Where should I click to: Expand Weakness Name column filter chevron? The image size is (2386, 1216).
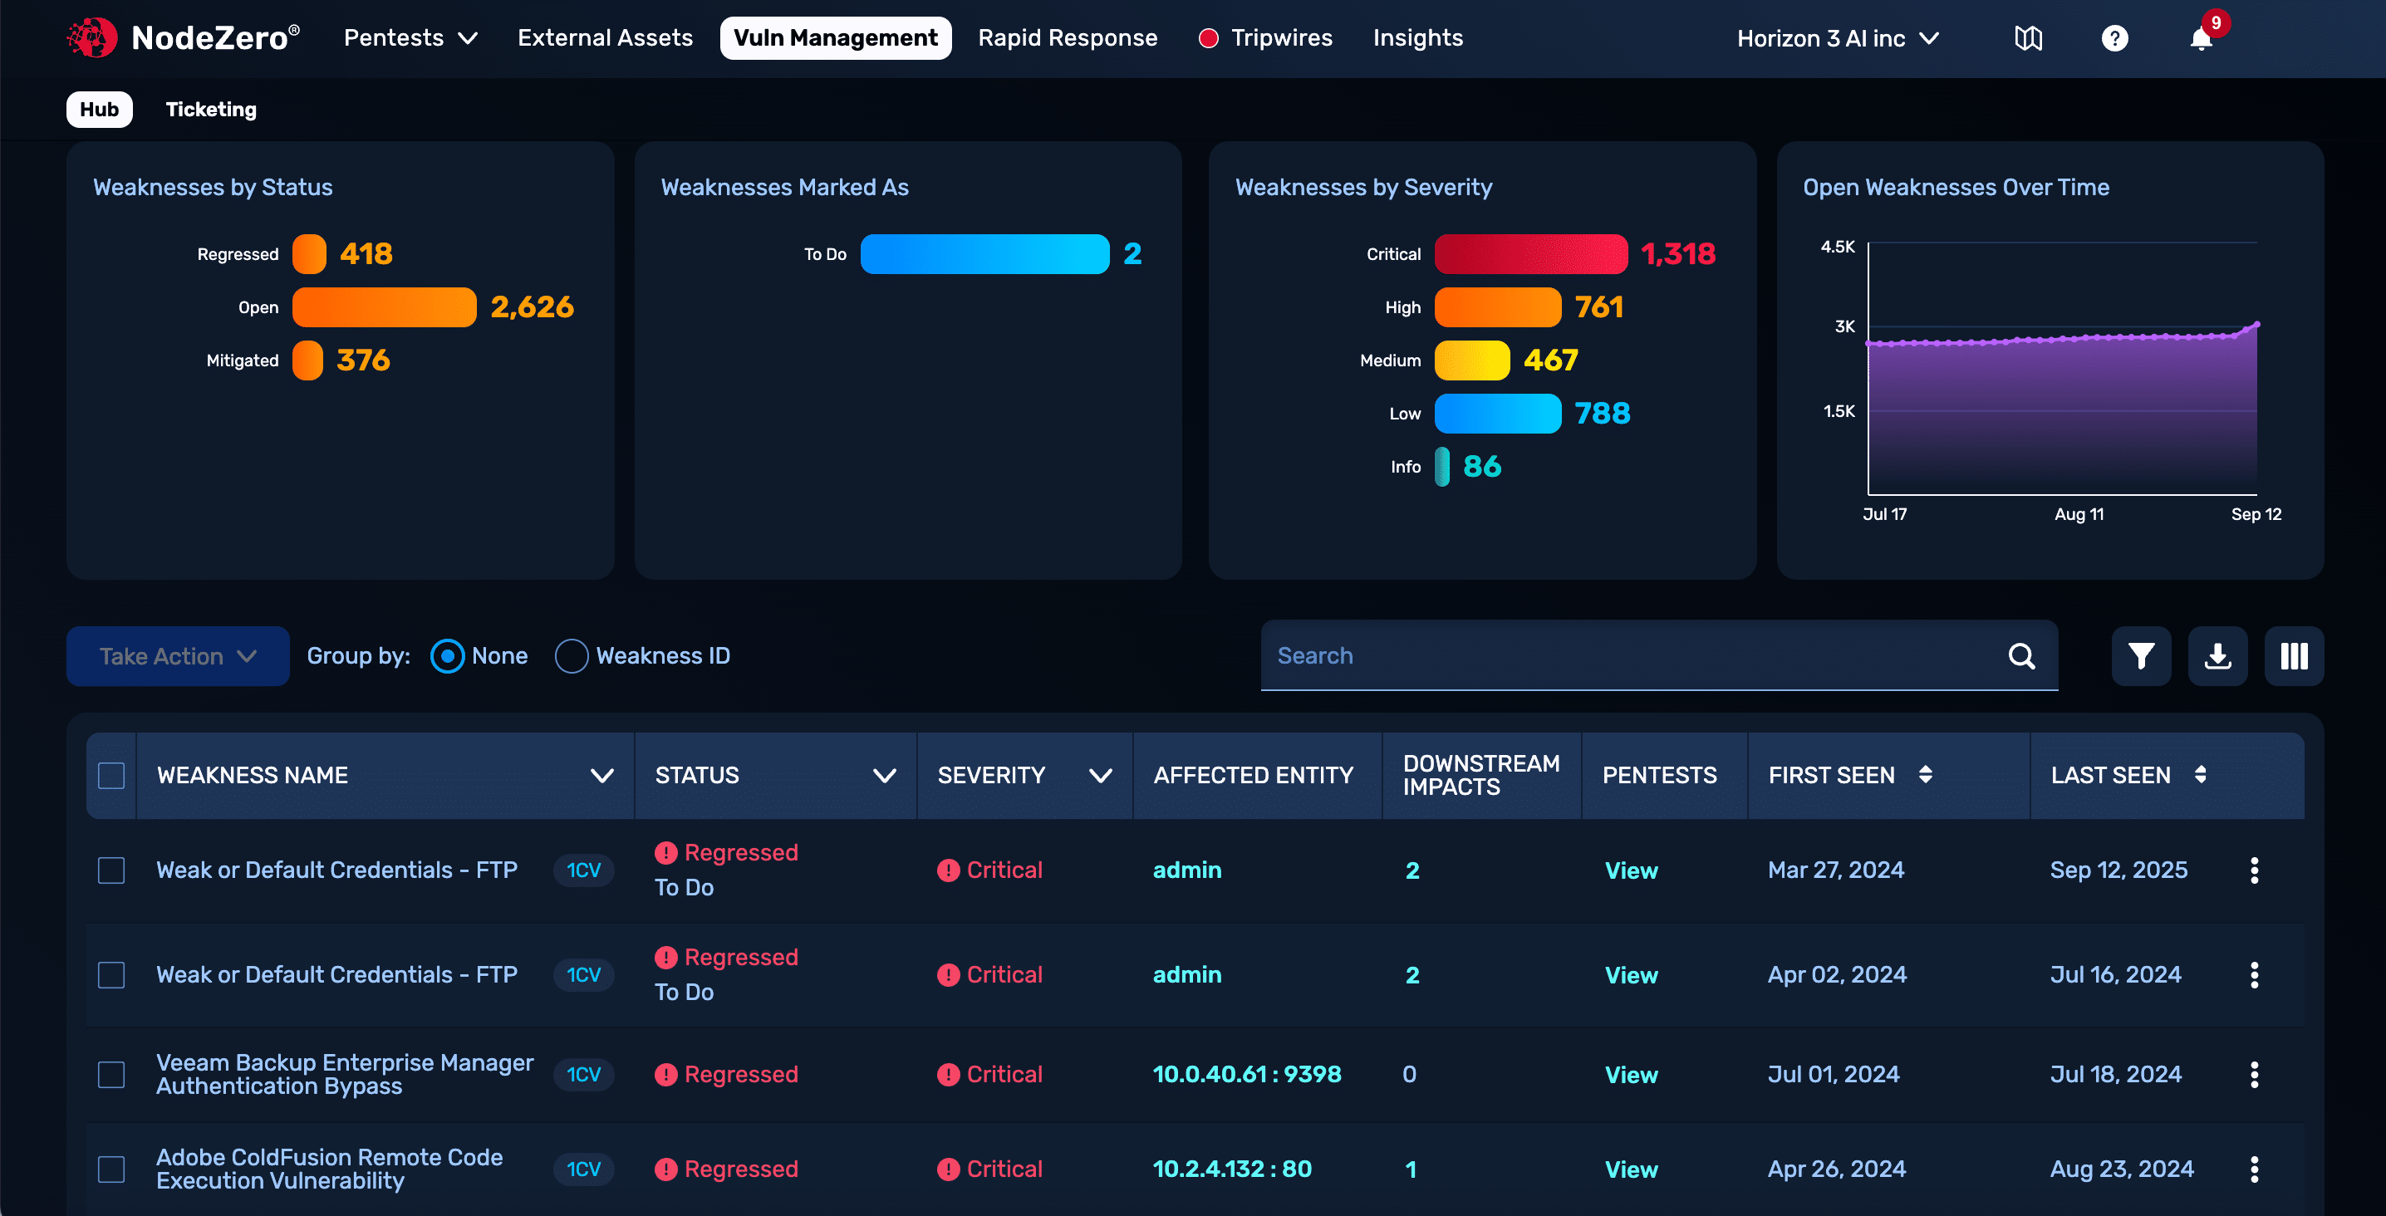(602, 775)
